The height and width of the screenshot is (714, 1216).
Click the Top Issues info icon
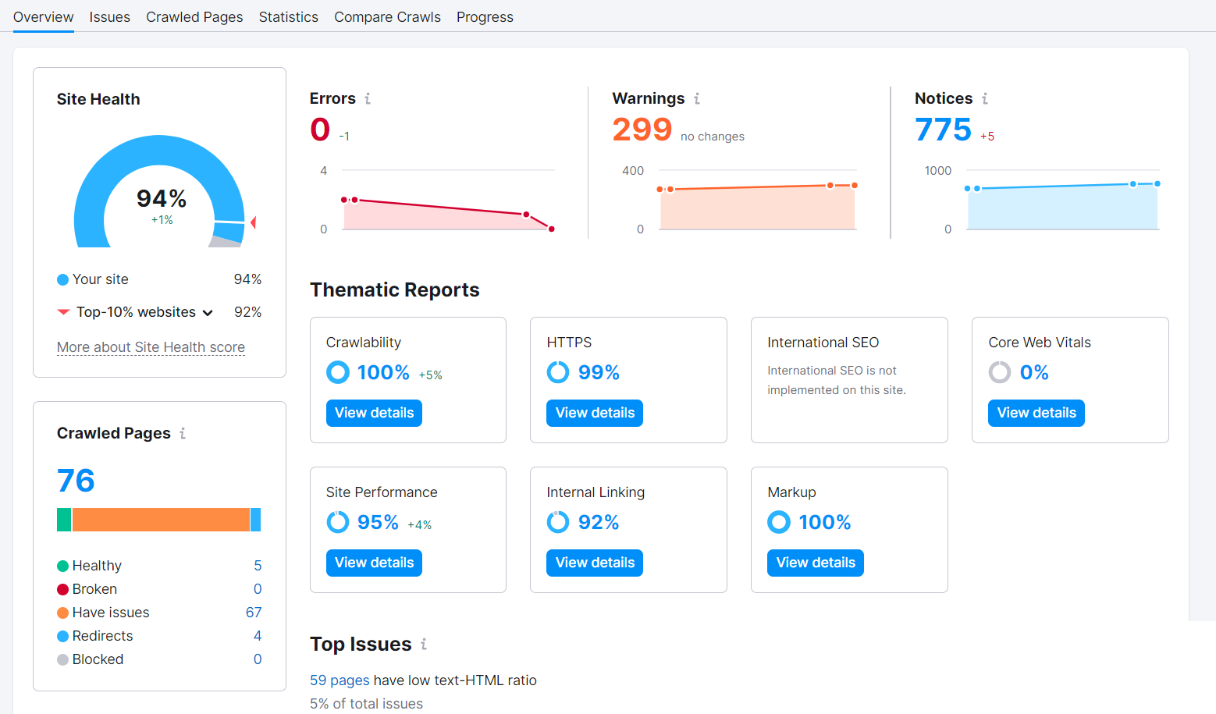[424, 644]
